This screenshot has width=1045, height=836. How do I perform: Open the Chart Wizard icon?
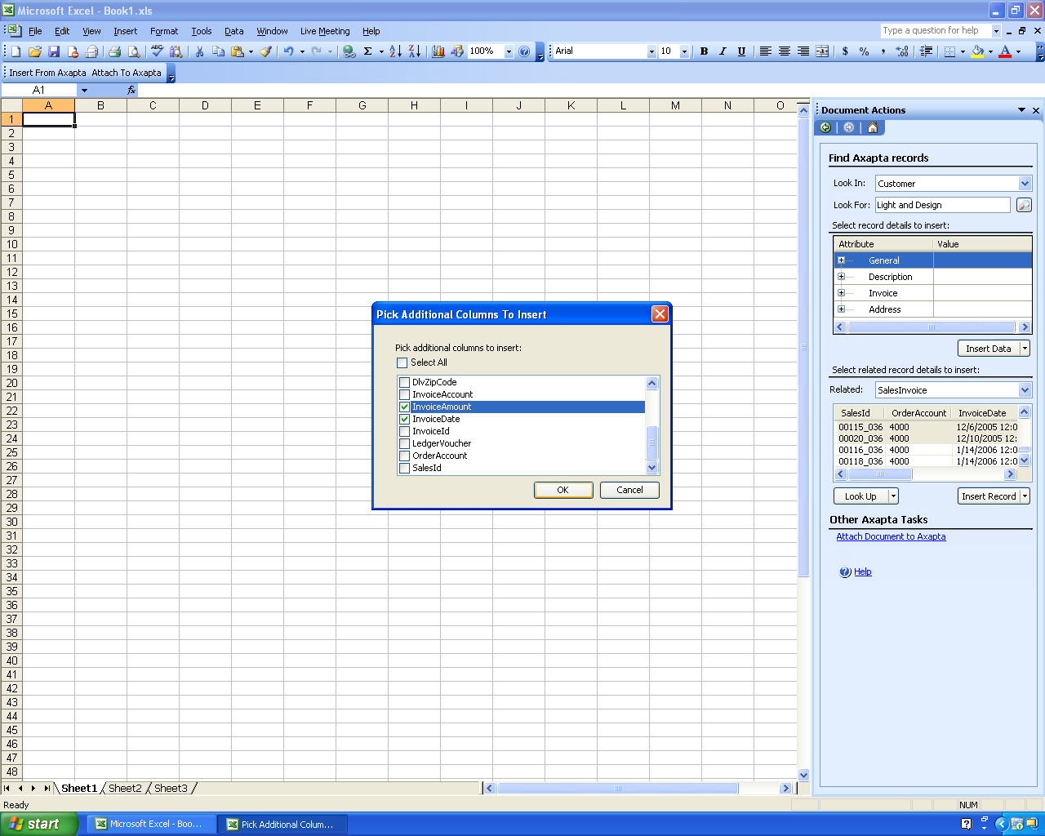point(438,51)
